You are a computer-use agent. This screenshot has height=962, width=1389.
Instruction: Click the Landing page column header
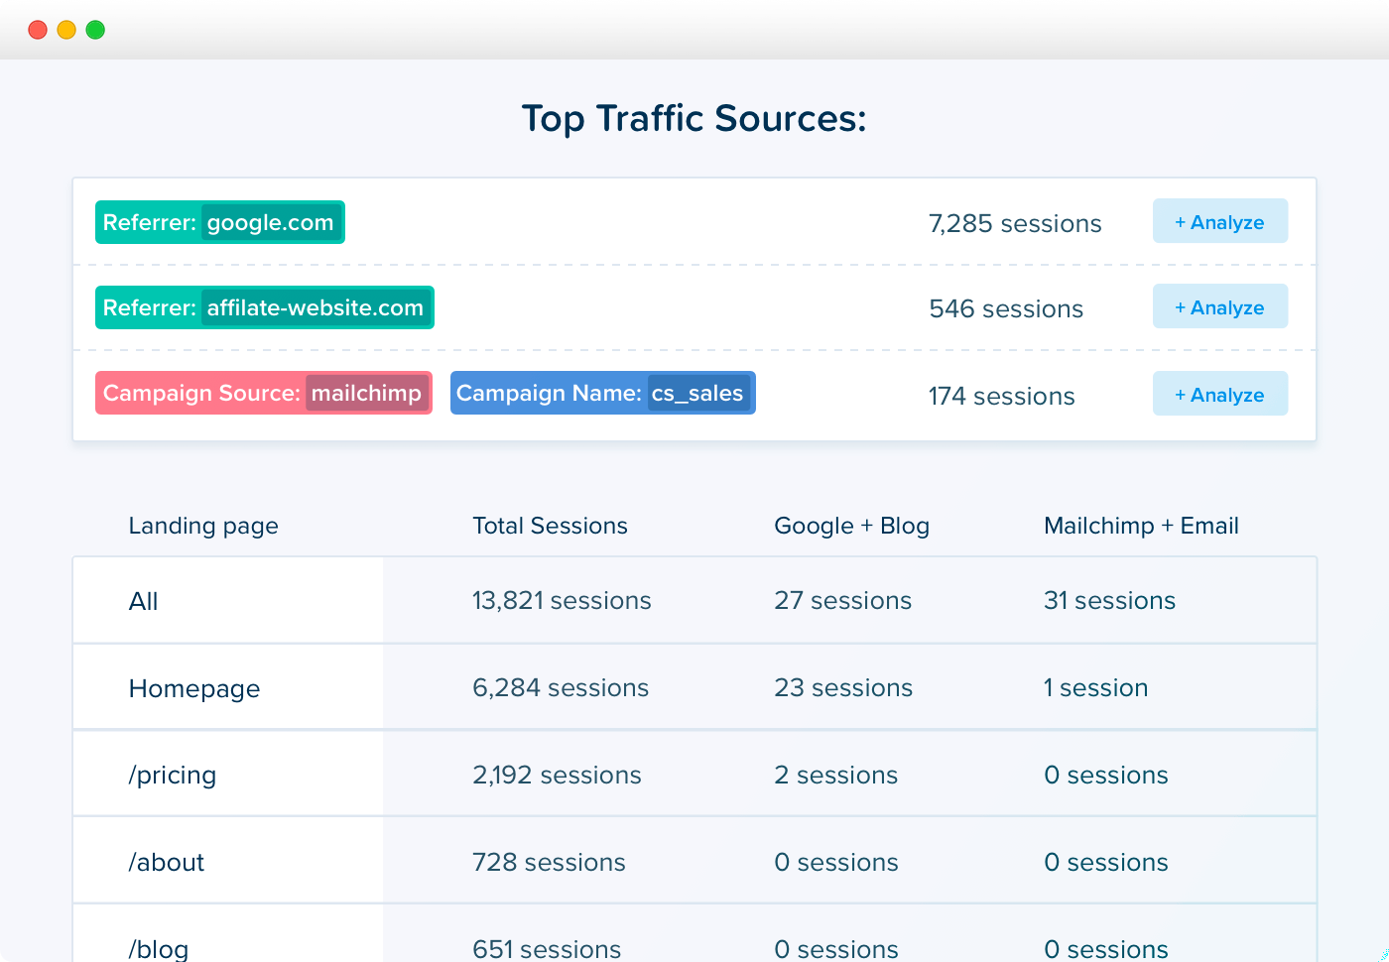pos(202,526)
